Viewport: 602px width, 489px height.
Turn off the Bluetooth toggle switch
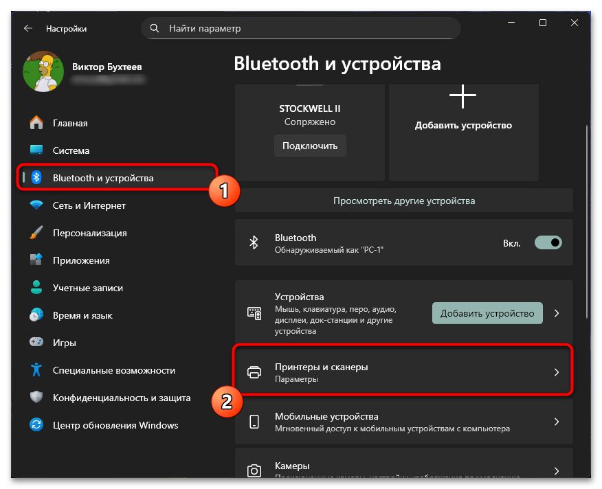pos(548,242)
